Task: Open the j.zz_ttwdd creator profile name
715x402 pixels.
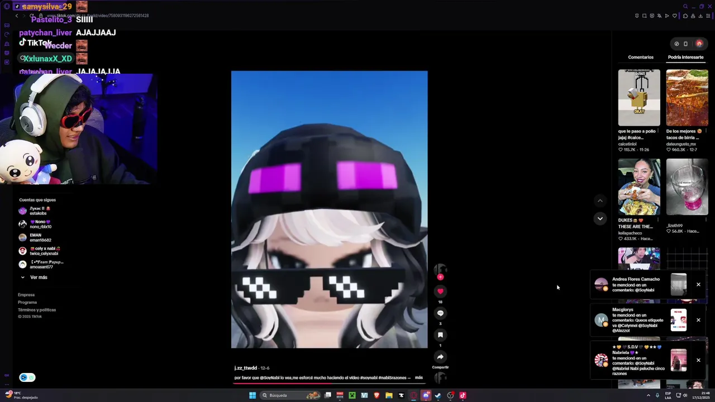Action: [246, 368]
